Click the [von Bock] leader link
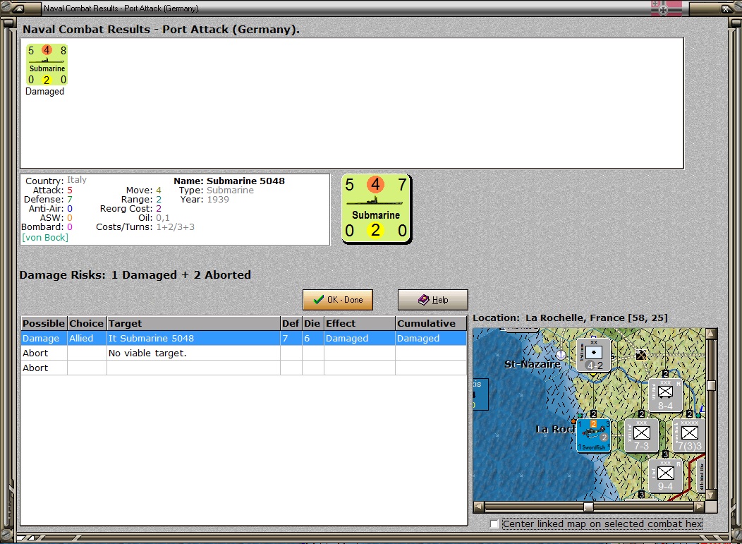Viewport: 742px width, 544px height. [45, 237]
